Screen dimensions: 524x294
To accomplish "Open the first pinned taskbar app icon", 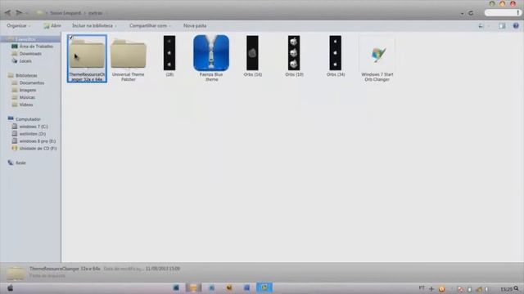I will pyautogui.click(x=176, y=287).
